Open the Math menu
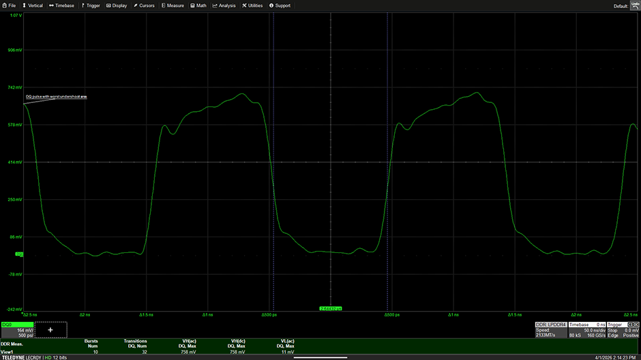 pos(198,5)
